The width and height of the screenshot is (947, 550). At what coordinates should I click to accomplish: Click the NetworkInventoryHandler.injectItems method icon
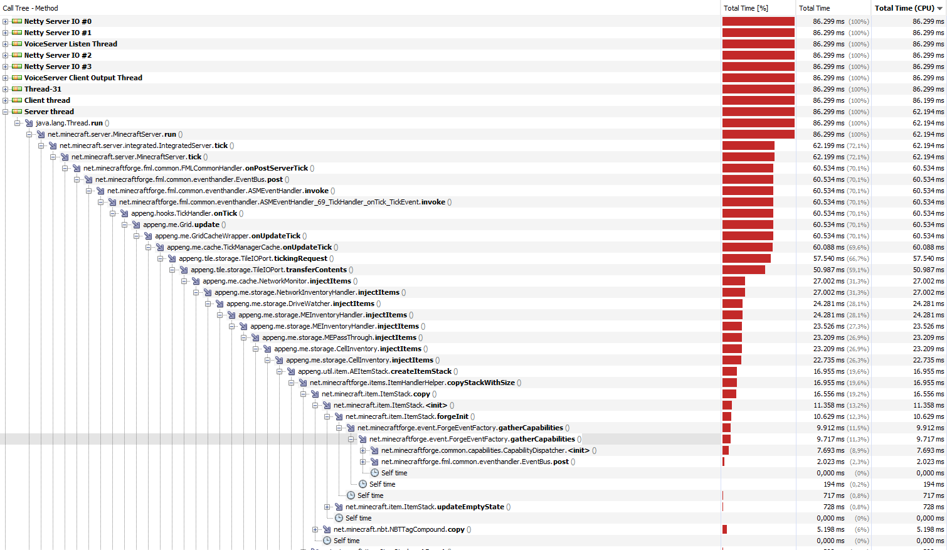click(x=208, y=292)
